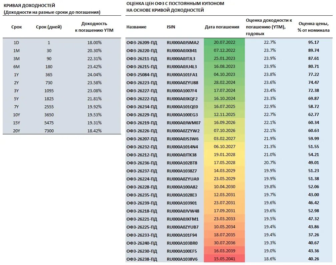
Task: Click the 18.00% yield for 1D
Action: pos(94,42)
